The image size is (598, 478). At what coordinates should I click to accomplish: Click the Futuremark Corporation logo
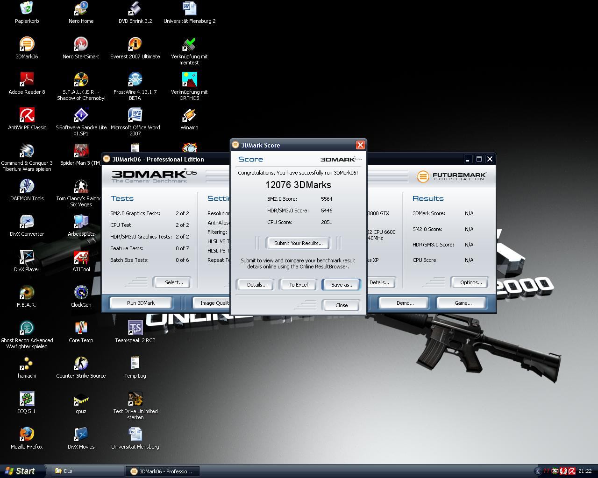click(x=451, y=176)
